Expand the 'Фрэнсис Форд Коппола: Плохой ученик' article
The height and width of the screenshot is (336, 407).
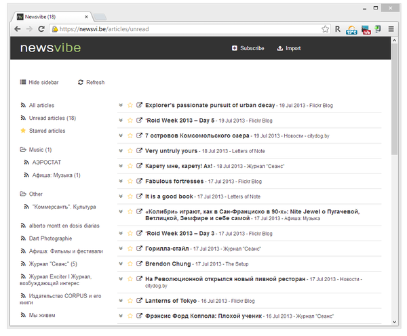tap(121, 316)
